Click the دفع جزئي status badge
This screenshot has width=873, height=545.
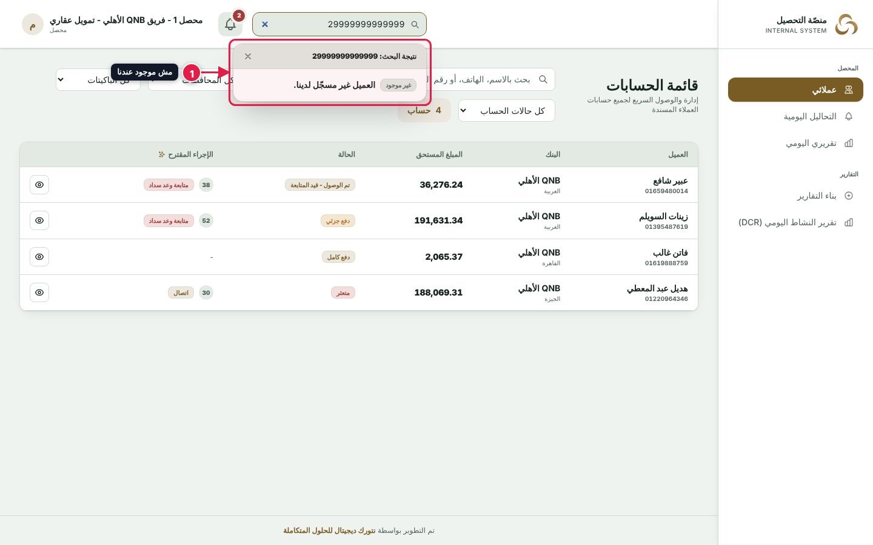pos(338,220)
